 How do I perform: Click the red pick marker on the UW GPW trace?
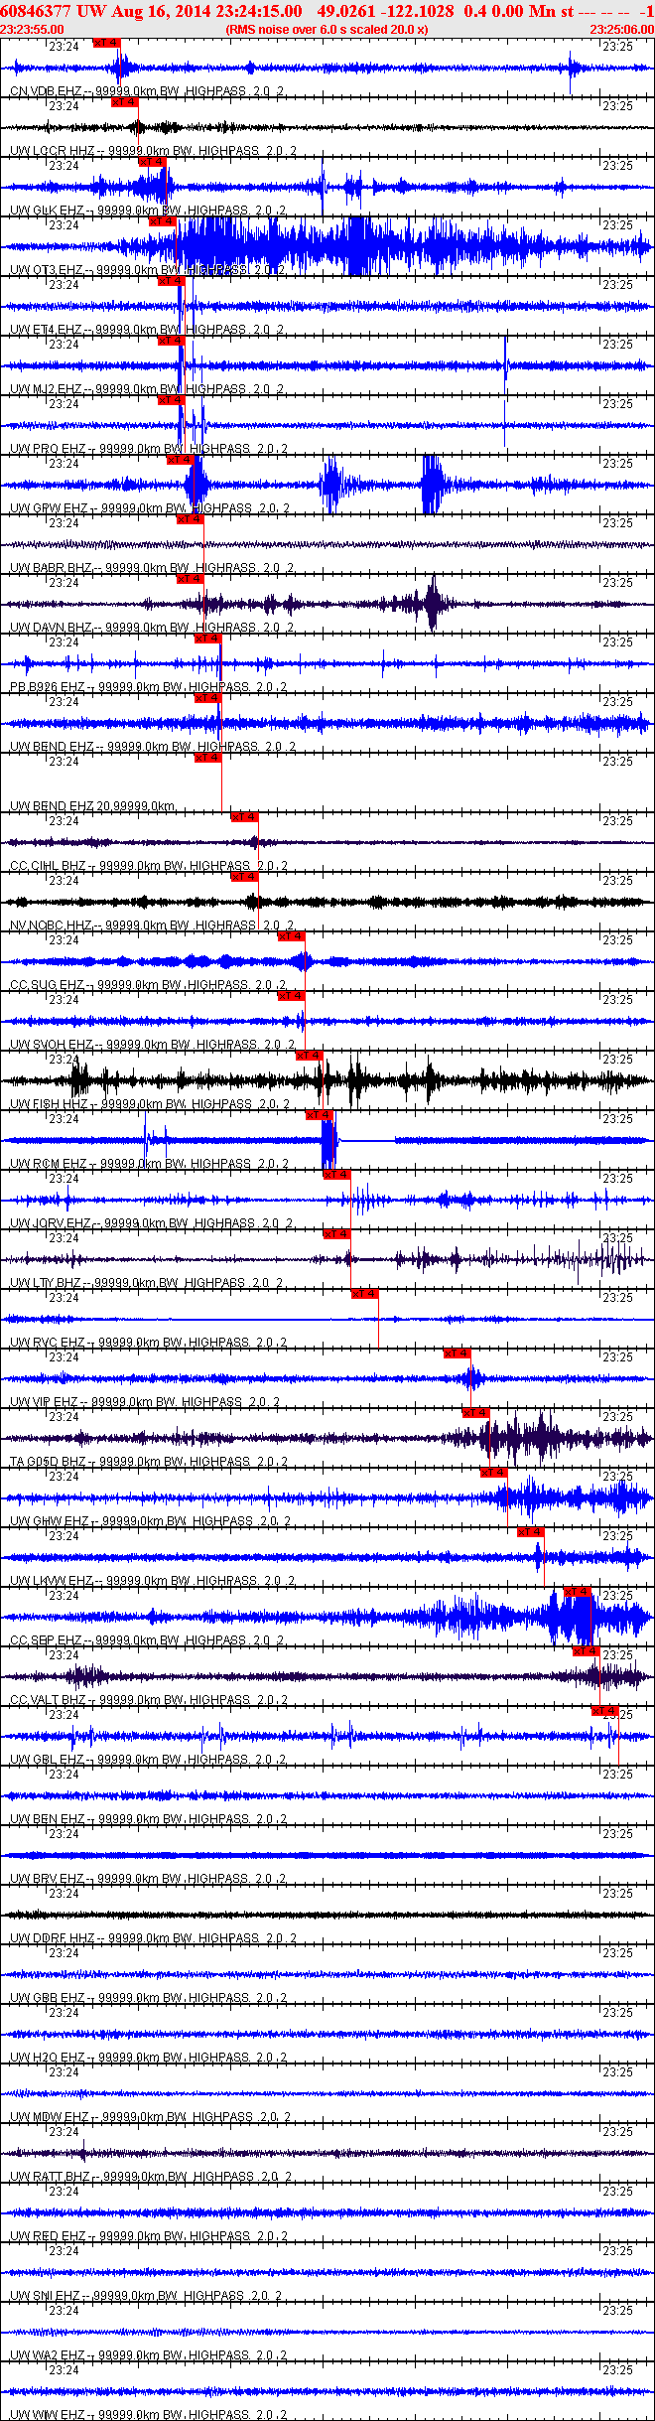[x=180, y=460]
